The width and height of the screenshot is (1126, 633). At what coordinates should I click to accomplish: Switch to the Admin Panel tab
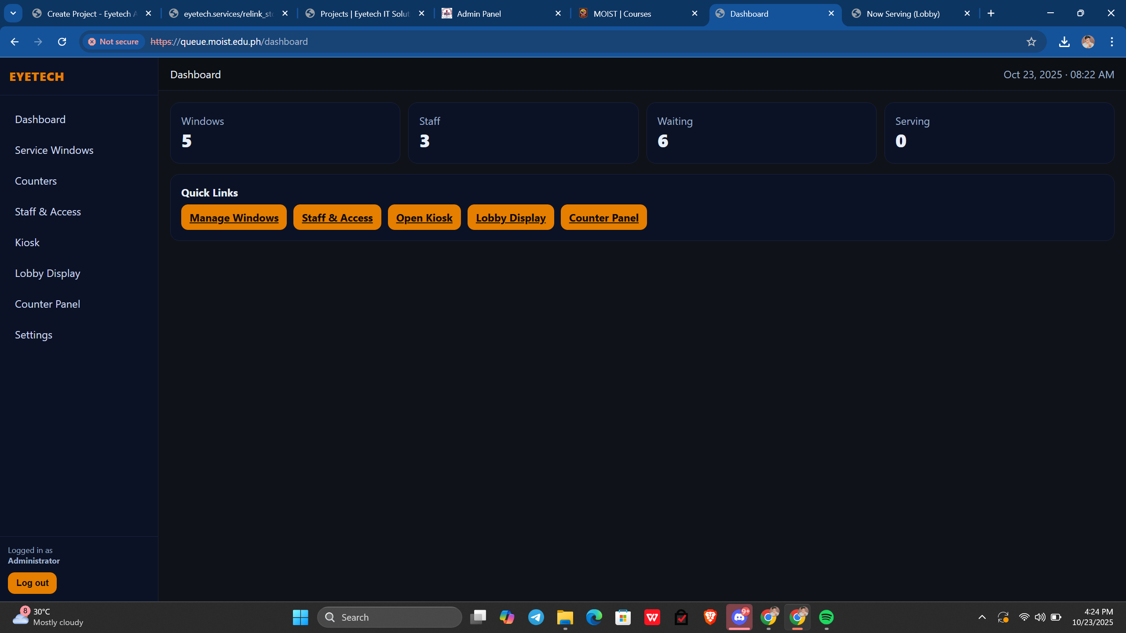click(479, 14)
